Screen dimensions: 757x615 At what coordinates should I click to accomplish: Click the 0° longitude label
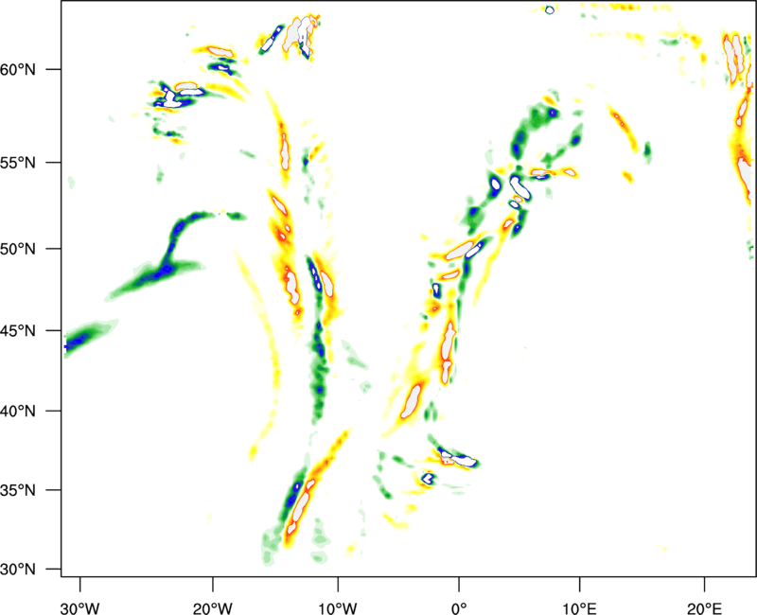[459, 608]
